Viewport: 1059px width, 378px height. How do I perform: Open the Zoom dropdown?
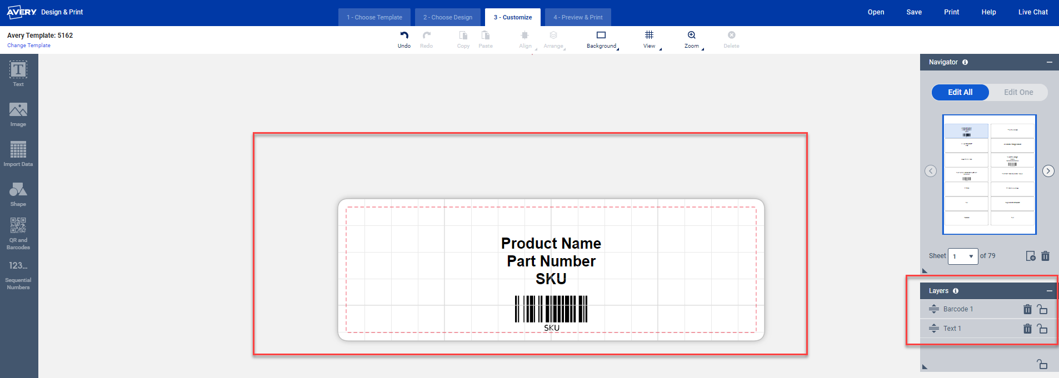693,39
